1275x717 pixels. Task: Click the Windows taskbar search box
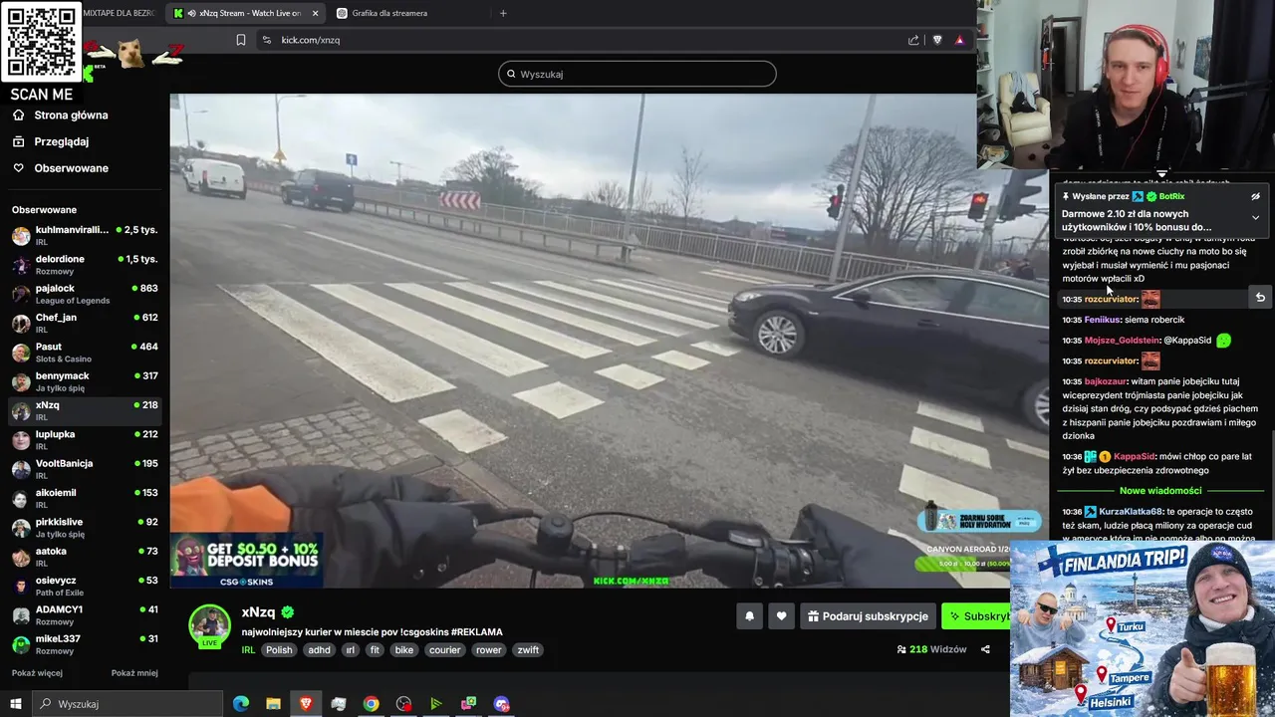coord(128,704)
